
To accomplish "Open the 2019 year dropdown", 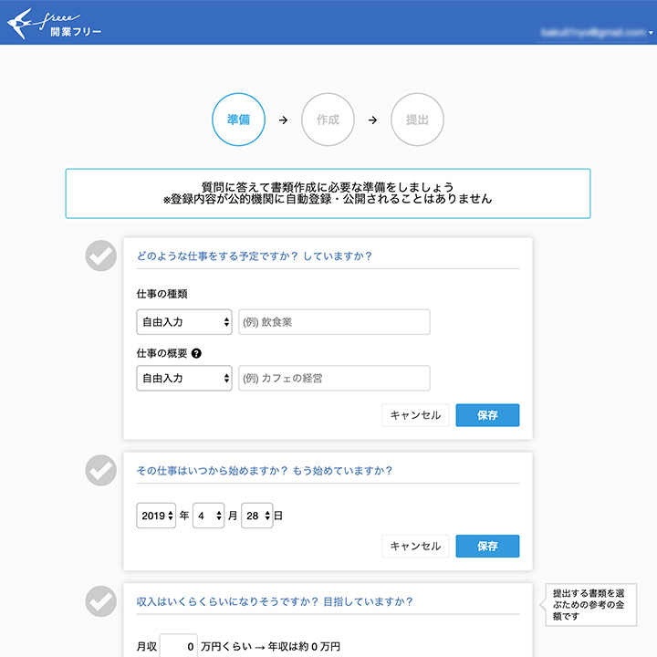I will 156,516.
